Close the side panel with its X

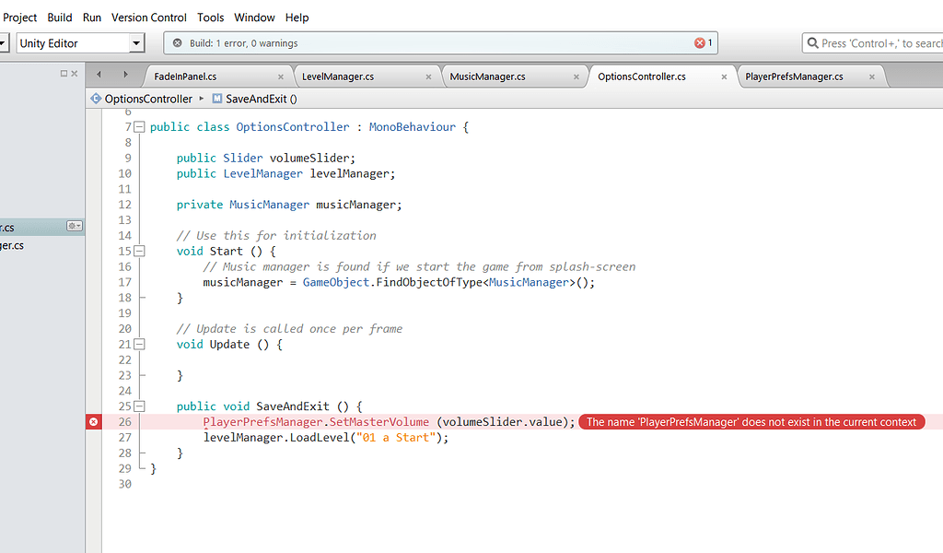[75, 74]
